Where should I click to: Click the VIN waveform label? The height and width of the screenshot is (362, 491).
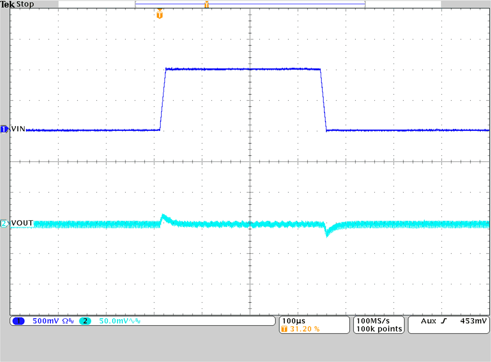pos(17,129)
